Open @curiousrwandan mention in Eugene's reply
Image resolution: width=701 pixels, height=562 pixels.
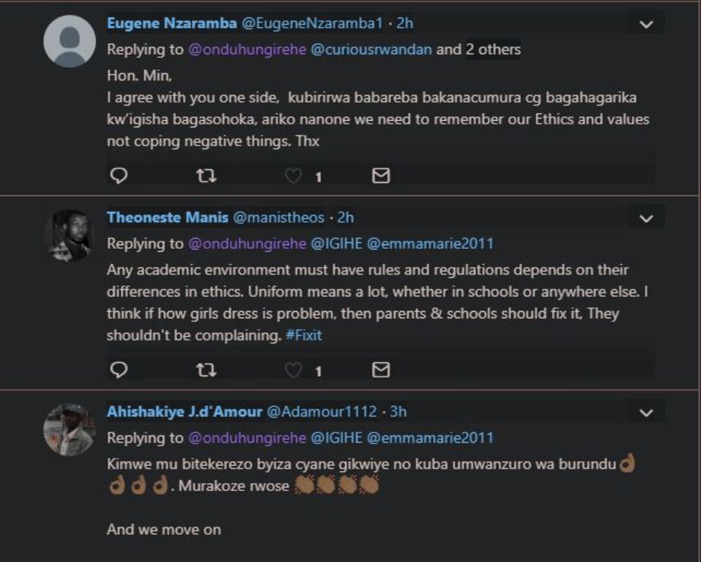371,49
